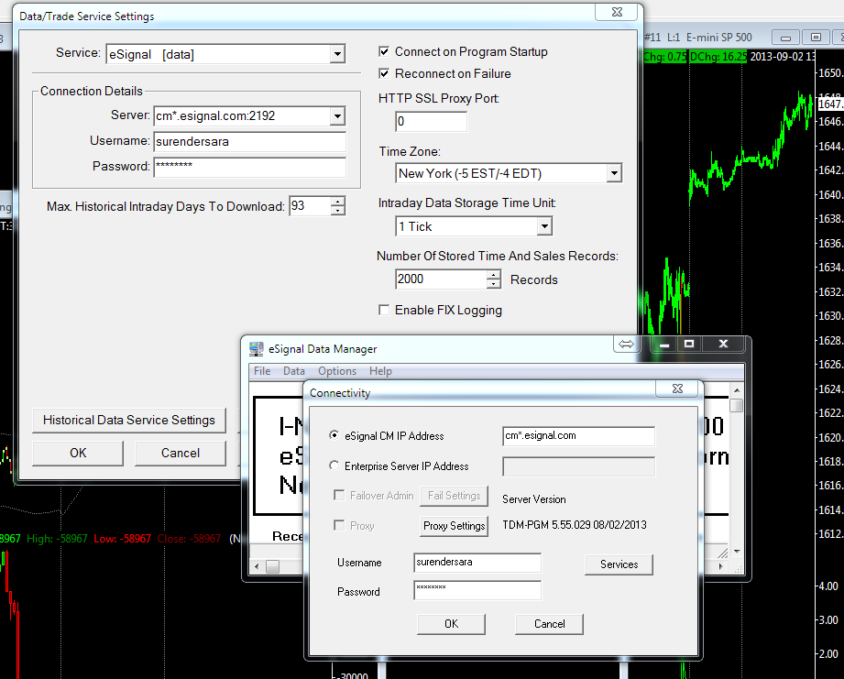Screen dimensions: 844x679
Task: Minimize the E-mini SP 500 chart window
Action: click(x=786, y=38)
